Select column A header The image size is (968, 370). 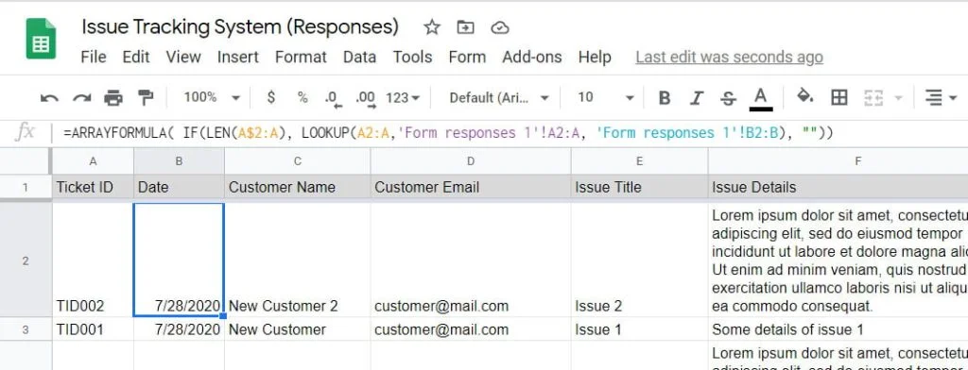(x=94, y=161)
